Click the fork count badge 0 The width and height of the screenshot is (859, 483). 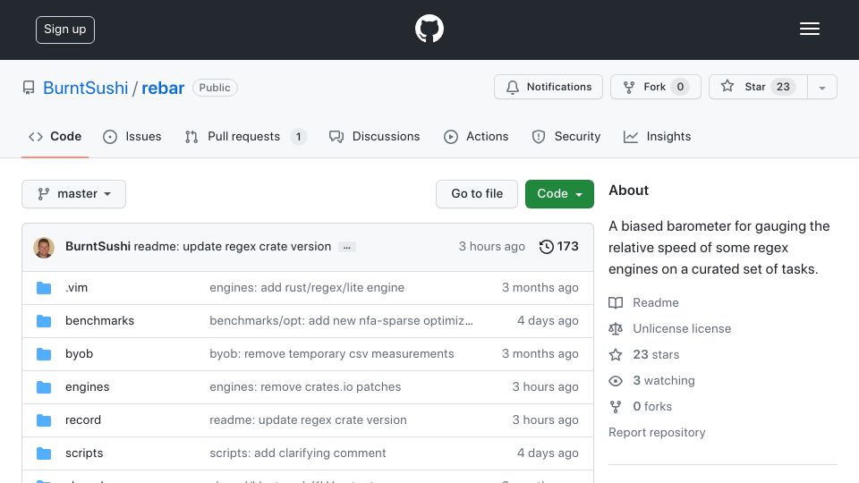[680, 87]
